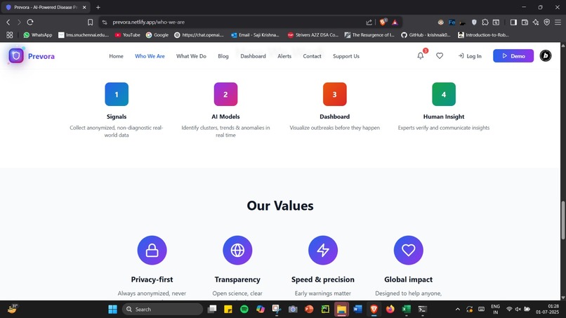The width and height of the screenshot is (566, 318).
Task: Open the Spotify taskbar icon
Action: tap(244, 310)
